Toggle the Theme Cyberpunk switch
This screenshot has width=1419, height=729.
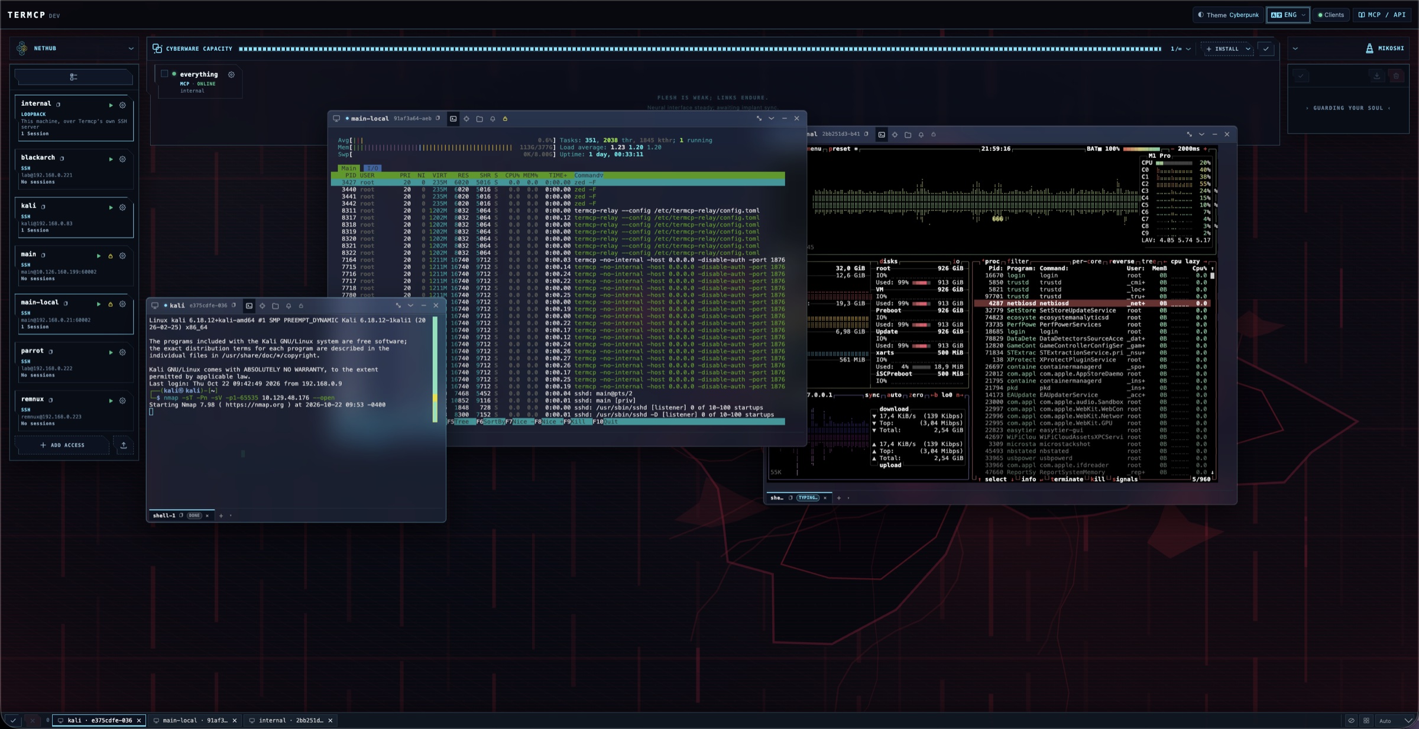coord(1228,15)
